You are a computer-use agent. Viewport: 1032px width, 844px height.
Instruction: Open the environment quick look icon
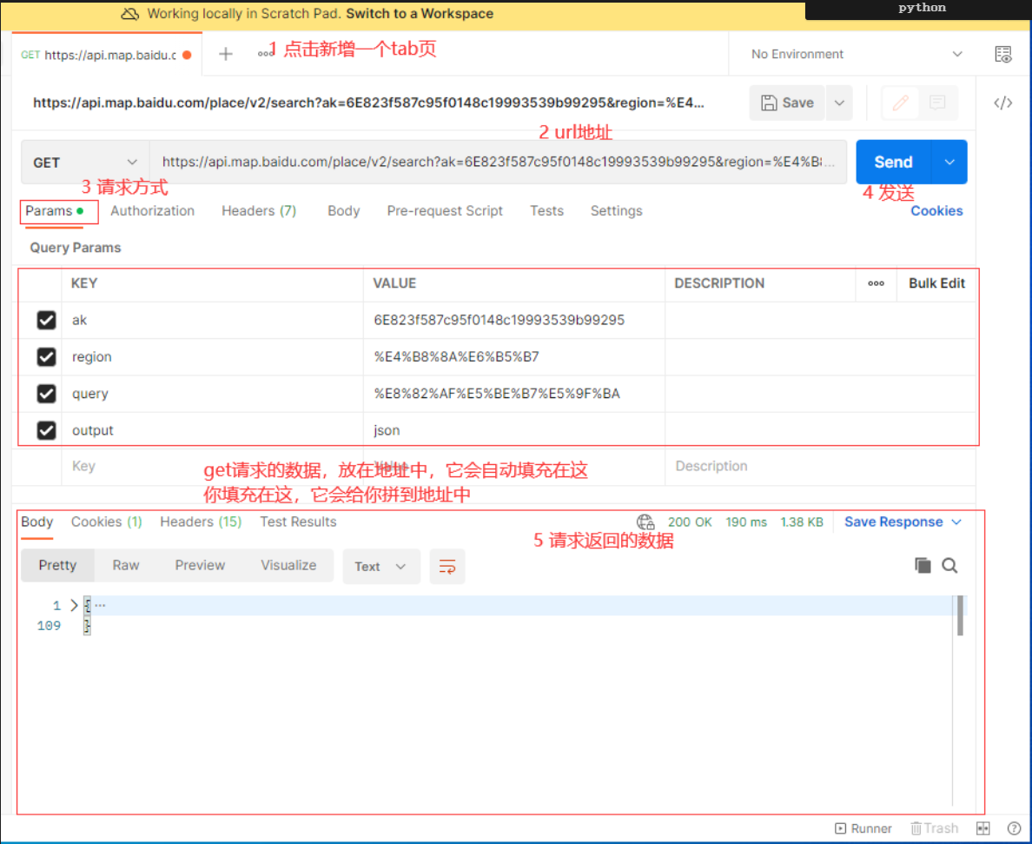point(1003,54)
